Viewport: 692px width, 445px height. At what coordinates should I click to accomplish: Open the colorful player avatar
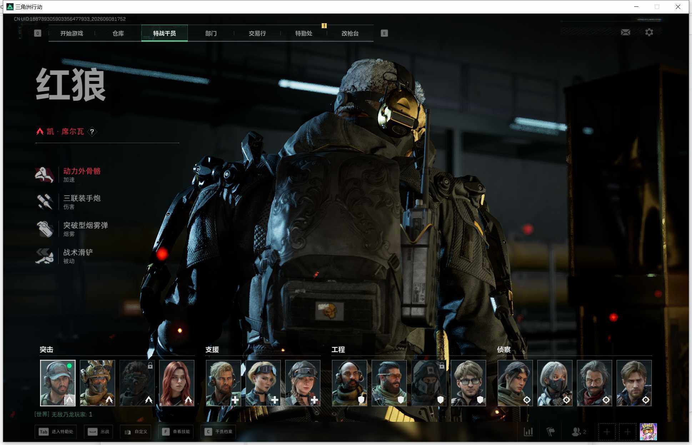(648, 432)
